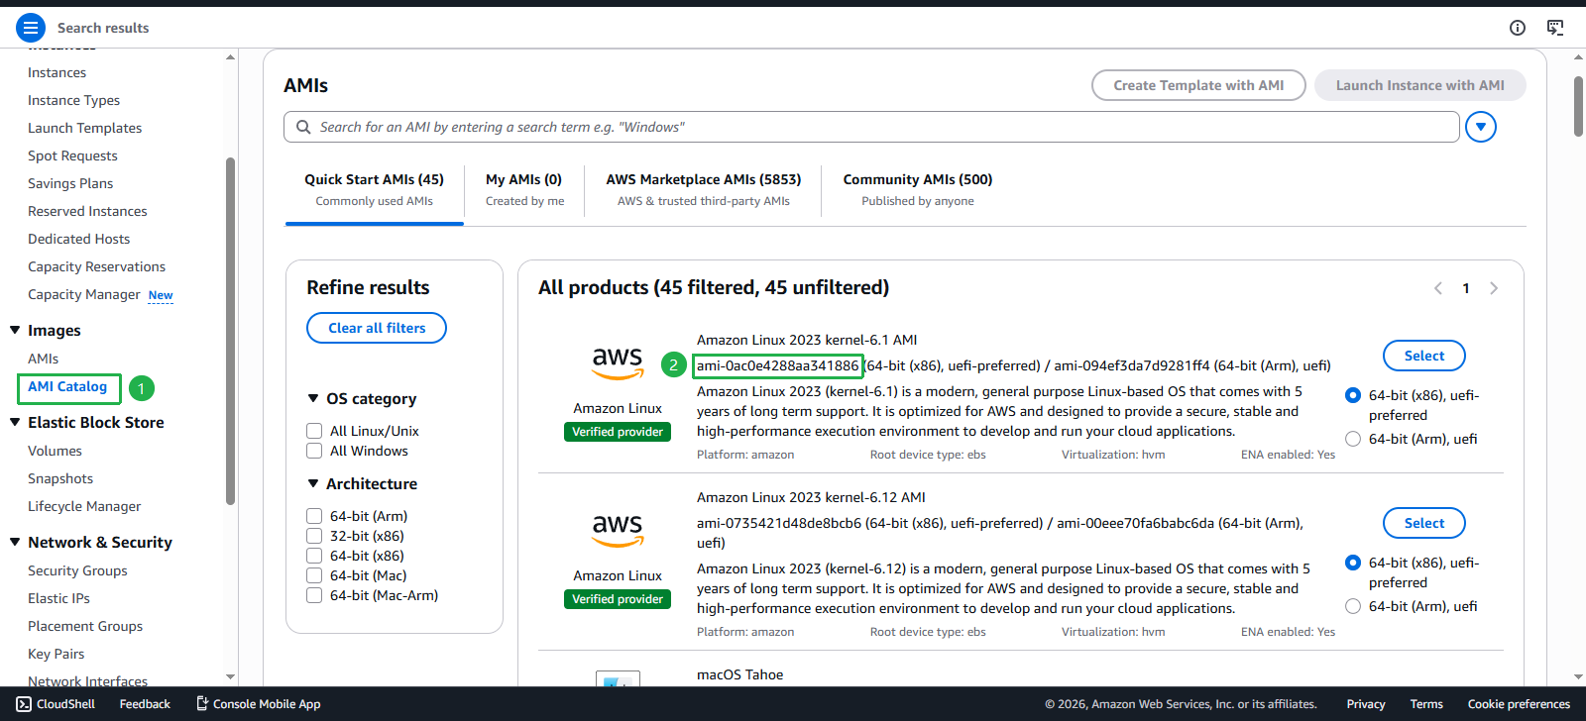
Task: Click the main page vertical scrollbar
Action: pos(1578,106)
